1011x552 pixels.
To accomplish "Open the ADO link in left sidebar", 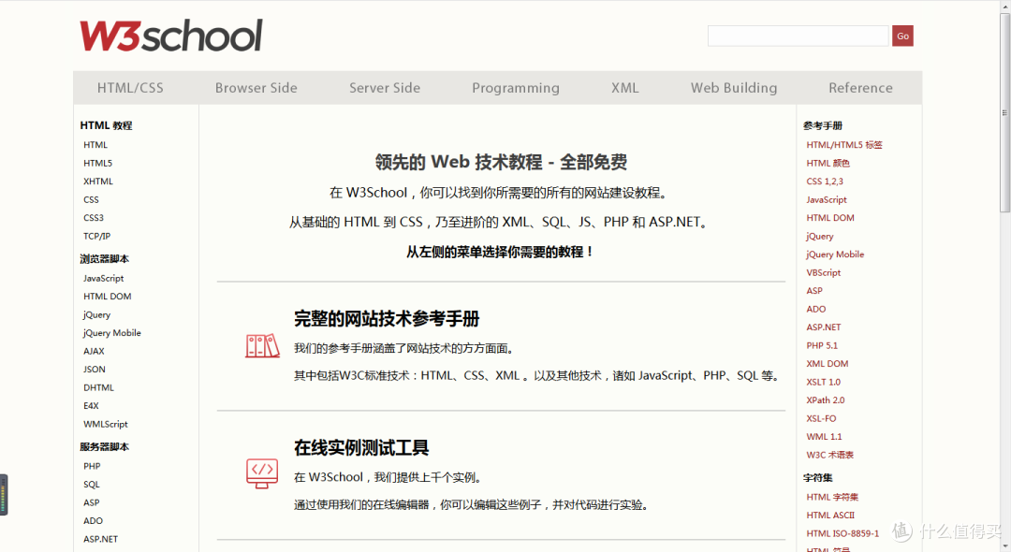I will click(93, 521).
